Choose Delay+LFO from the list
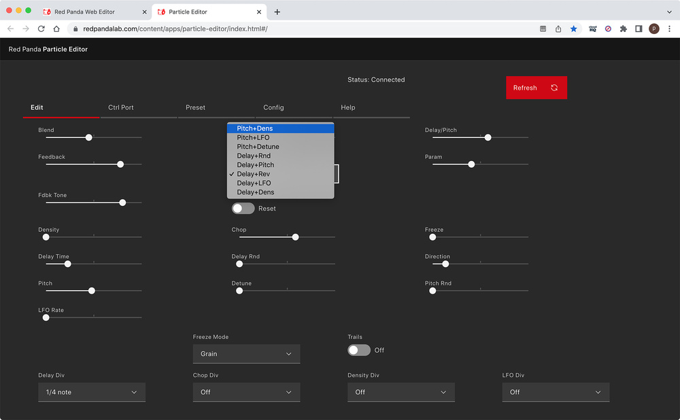This screenshot has height=420, width=680. pyautogui.click(x=281, y=183)
